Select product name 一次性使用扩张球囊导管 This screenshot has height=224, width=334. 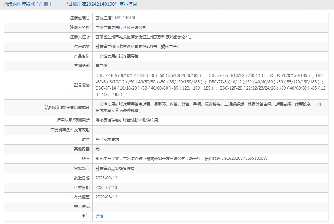click(117, 56)
